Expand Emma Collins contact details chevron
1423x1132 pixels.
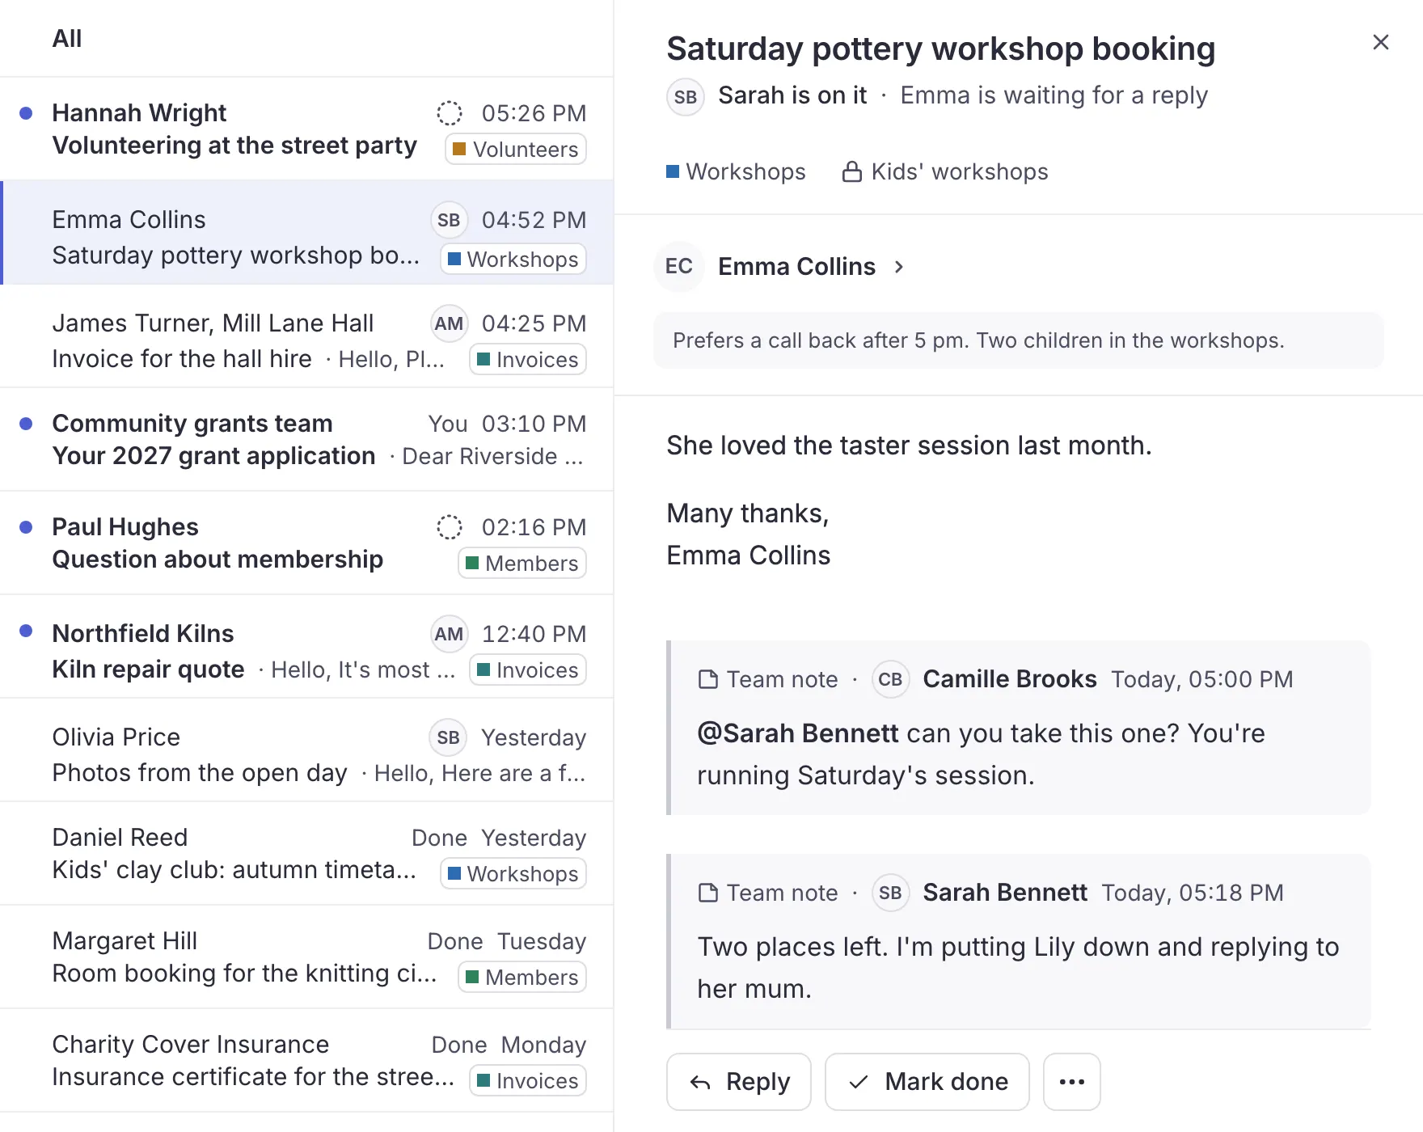pyautogui.click(x=899, y=267)
